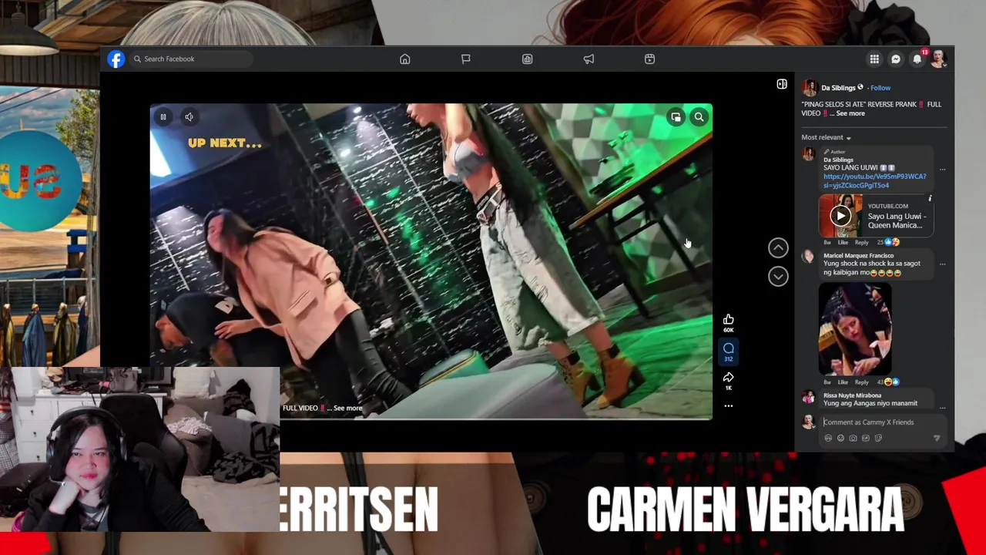986x555 pixels.
Task: Open the notifications bell
Action: (x=917, y=59)
